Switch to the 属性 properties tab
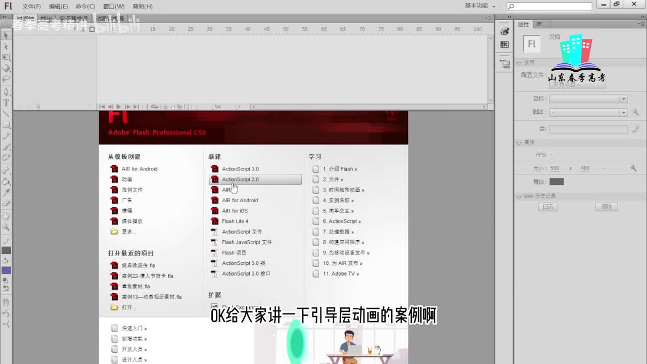Image resolution: width=647 pixels, height=364 pixels. (x=523, y=24)
